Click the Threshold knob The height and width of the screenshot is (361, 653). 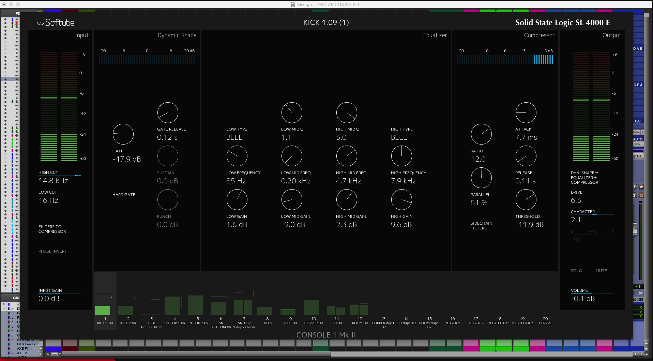tap(526, 200)
